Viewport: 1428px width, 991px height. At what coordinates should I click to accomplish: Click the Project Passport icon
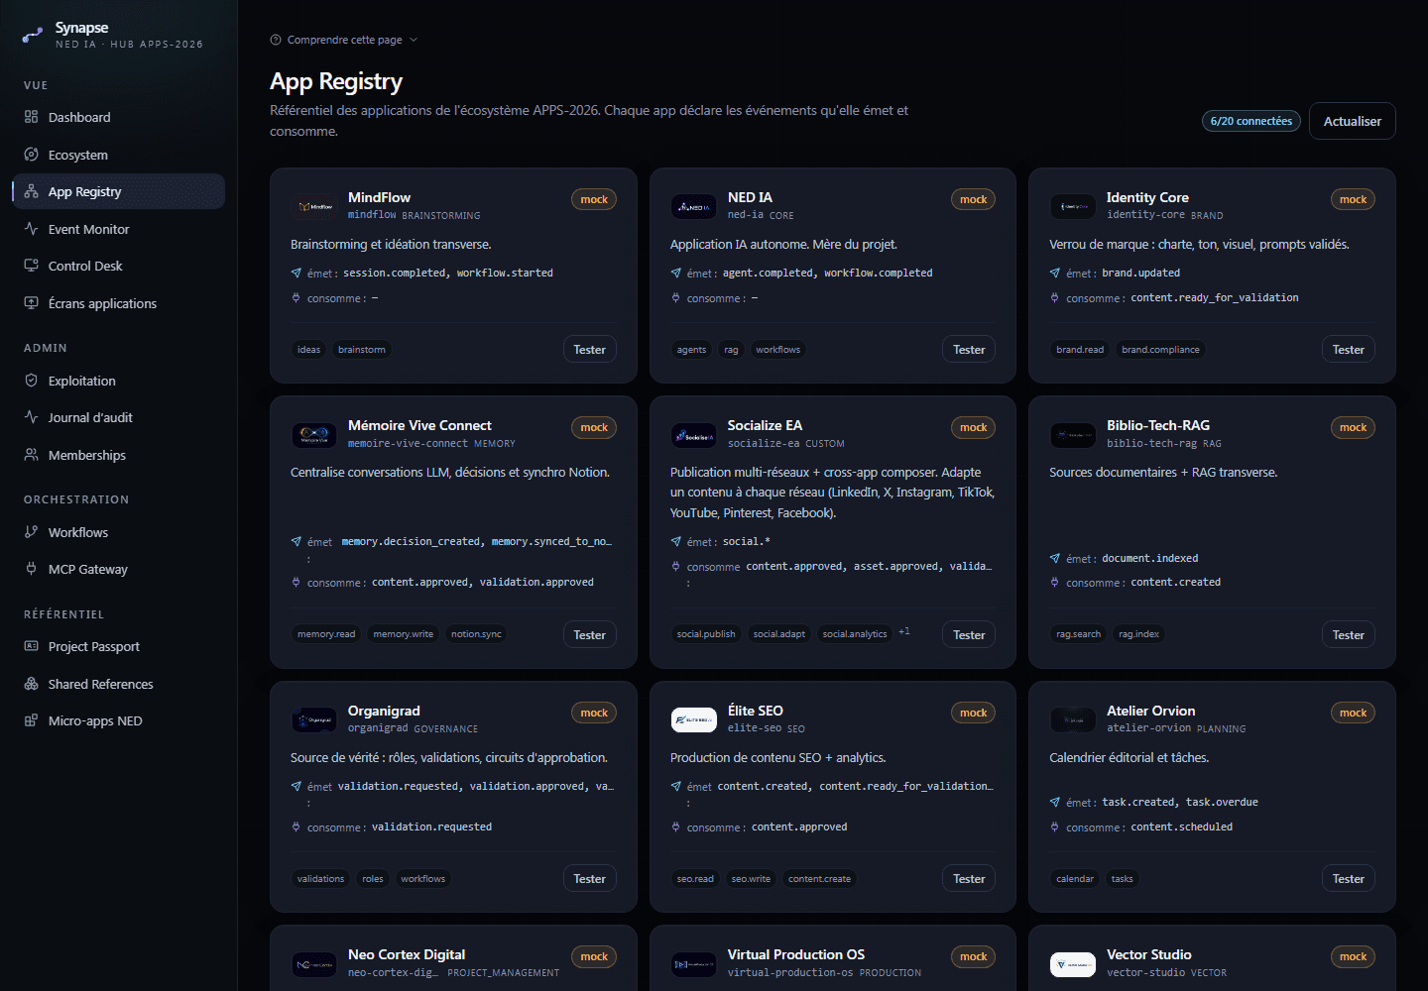click(x=31, y=646)
